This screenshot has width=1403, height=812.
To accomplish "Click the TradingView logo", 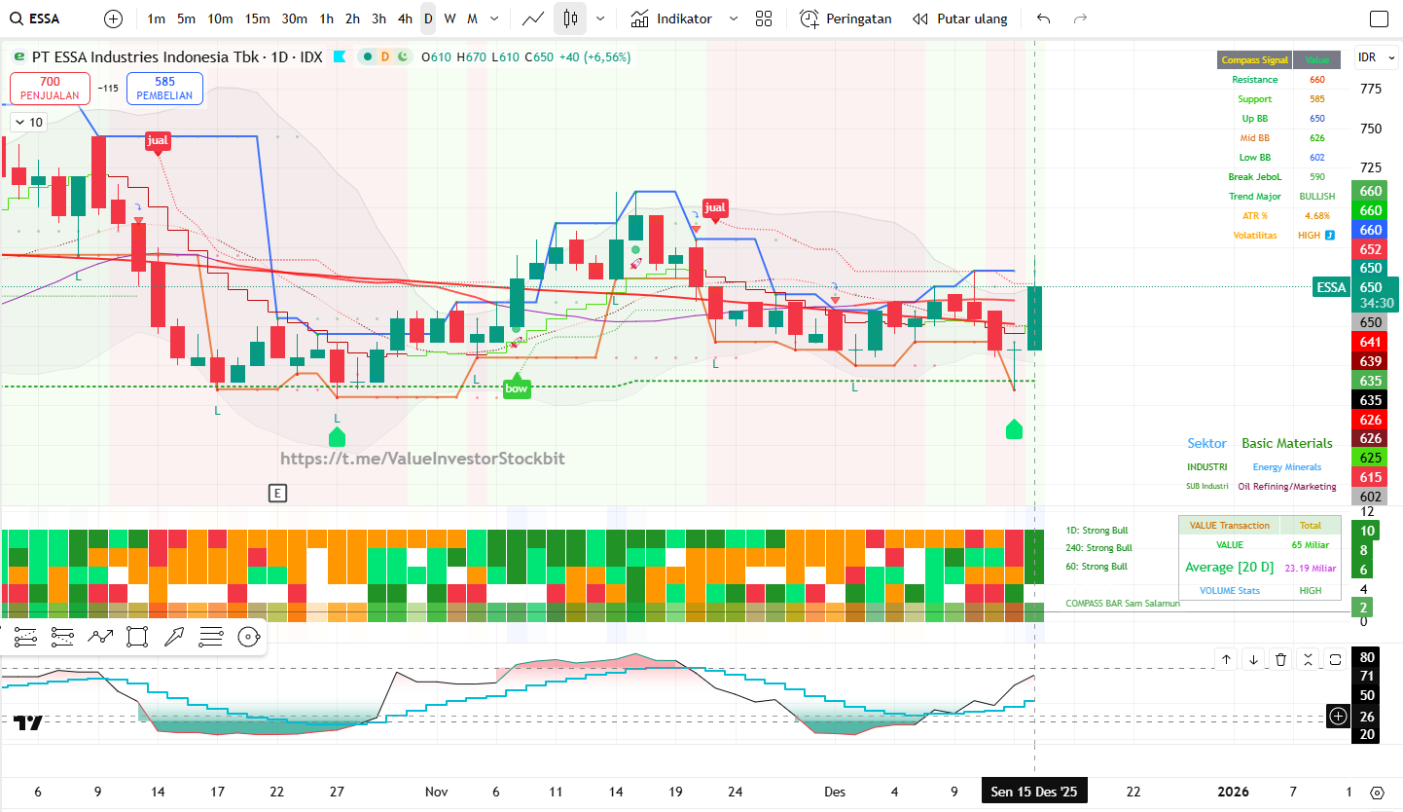I will 27,721.
